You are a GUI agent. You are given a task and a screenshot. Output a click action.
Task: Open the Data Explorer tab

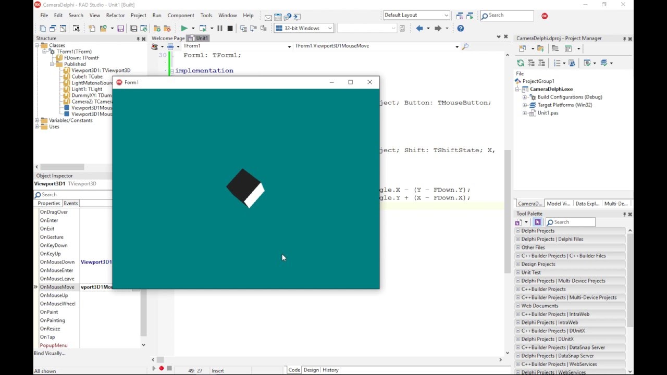[x=587, y=204]
